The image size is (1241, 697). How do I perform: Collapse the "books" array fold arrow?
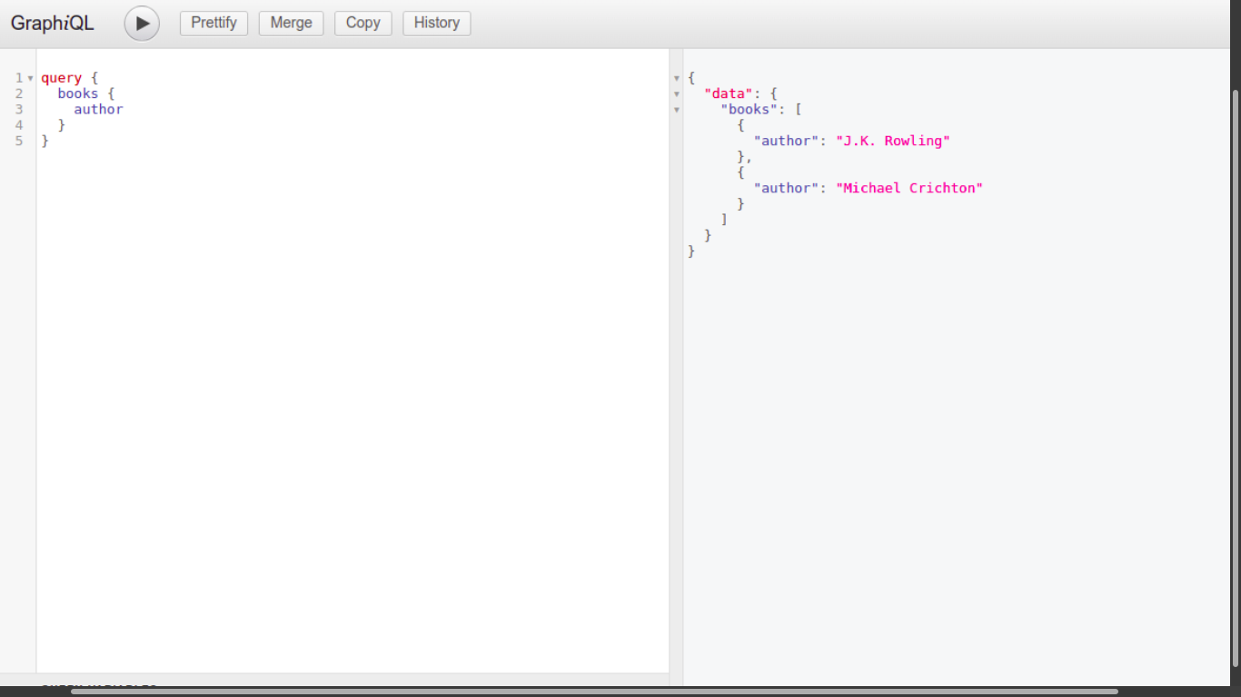click(676, 110)
